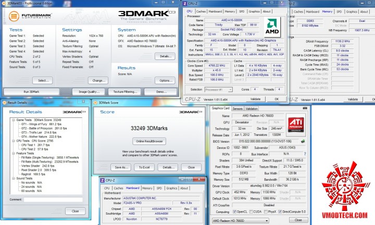Close the 3DMark Score dialog via Close button
Viewport: 375px width, 225px height.
[x=191, y=167]
